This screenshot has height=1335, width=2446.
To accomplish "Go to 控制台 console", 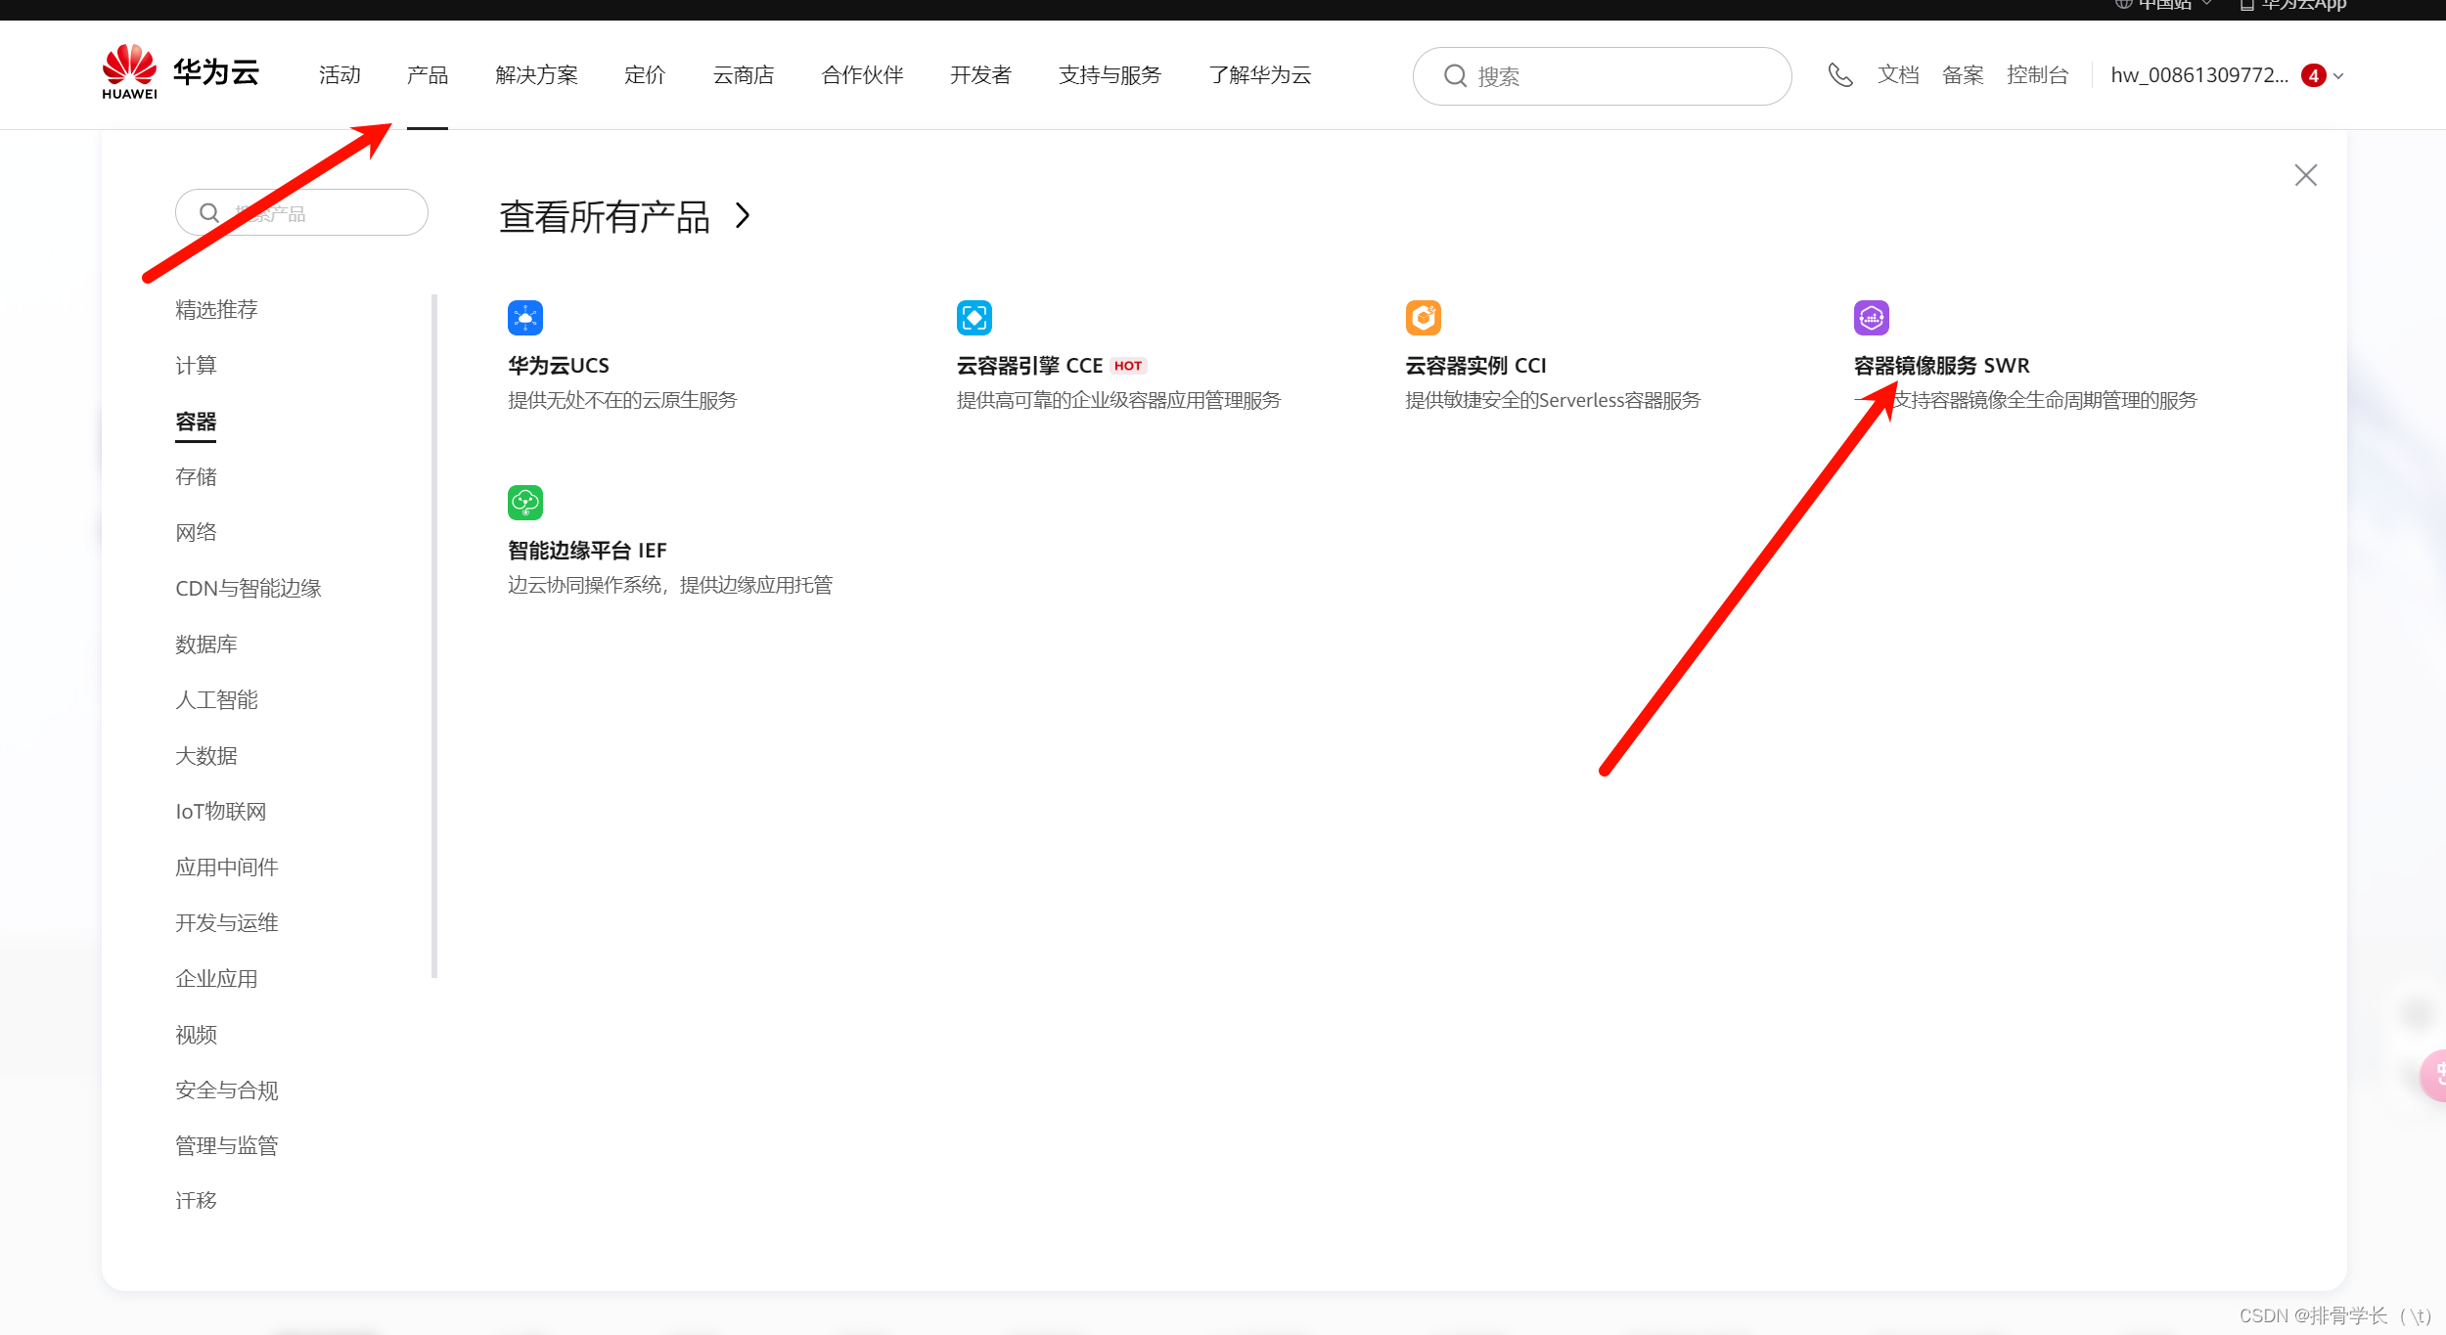I will (x=2038, y=75).
